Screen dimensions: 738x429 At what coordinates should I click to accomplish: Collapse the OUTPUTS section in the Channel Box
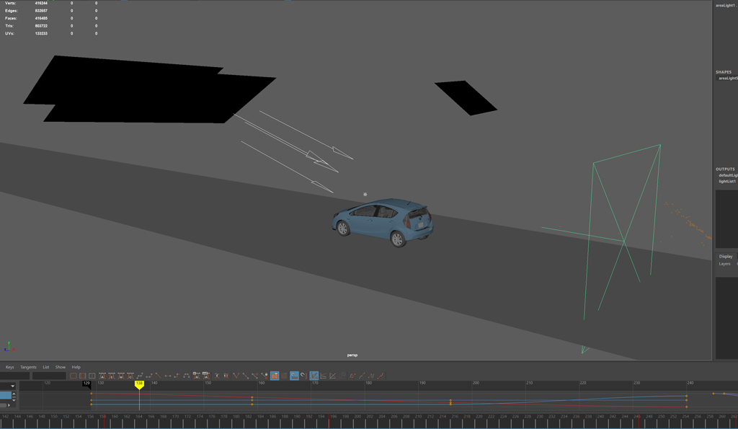tap(725, 169)
